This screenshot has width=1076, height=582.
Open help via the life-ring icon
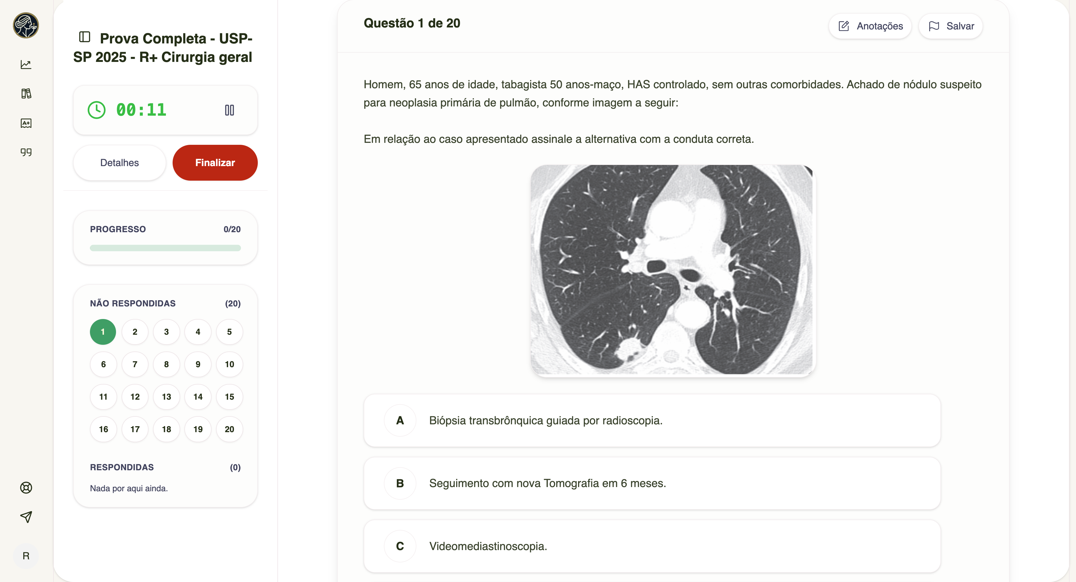click(26, 488)
